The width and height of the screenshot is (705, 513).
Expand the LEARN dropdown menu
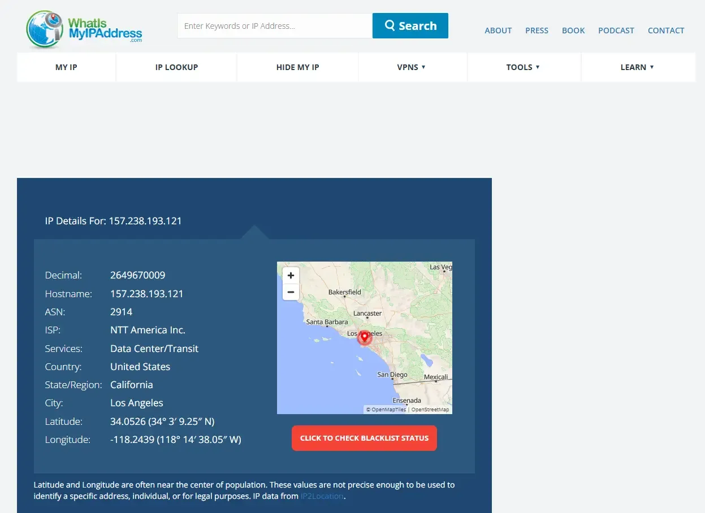pyautogui.click(x=637, y=67)
